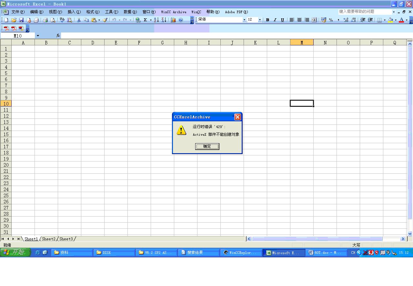Apply the yellow Fill Color swatch
Image resolution: width=413 pixels, height=286 pixels.
tap(390, 20)
